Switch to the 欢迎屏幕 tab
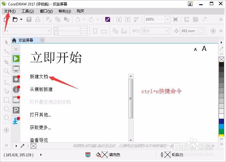226x162 pixels. pyautogui.click(x=25, y=40)
